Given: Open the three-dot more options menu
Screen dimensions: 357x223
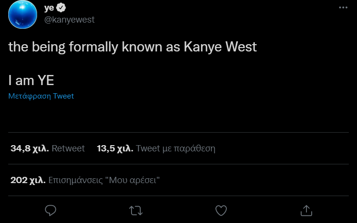Looking at the screenshot, I should click(343, 8).
